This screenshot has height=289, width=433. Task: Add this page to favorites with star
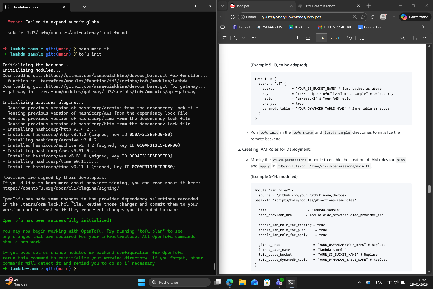tap(363, 17)
